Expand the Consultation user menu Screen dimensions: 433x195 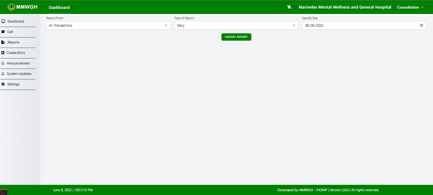point(410,7)
